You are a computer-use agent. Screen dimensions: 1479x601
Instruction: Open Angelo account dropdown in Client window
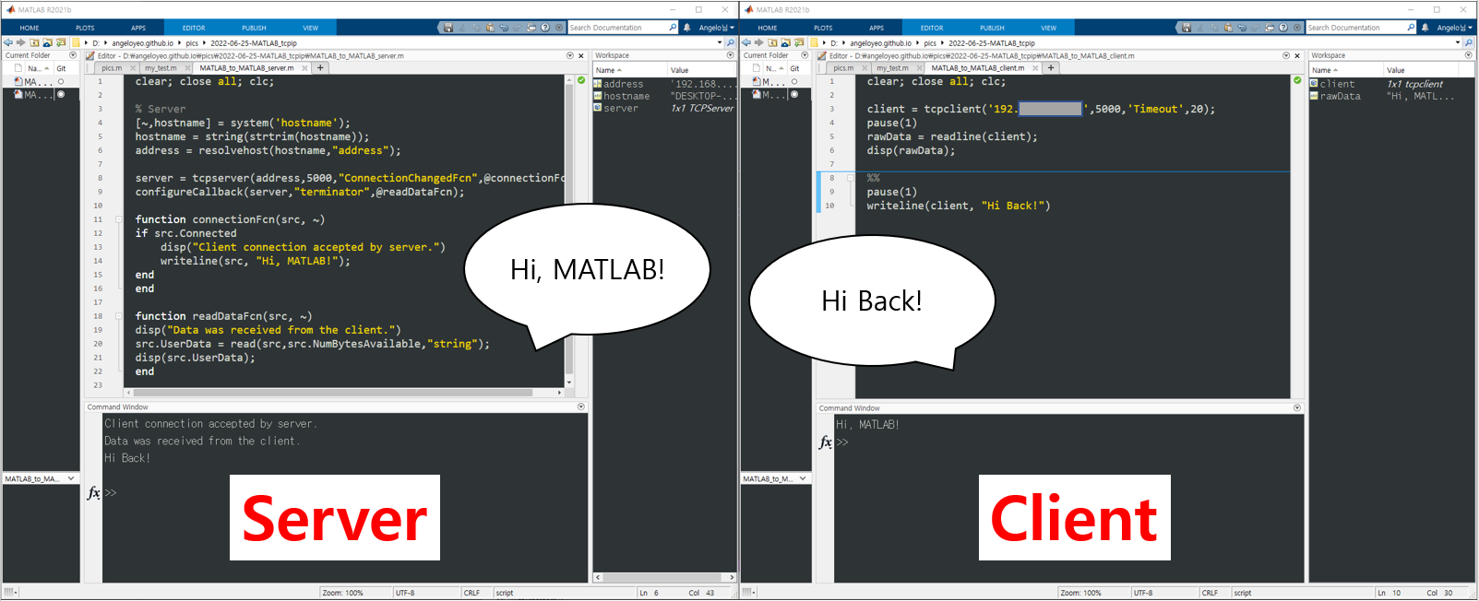pos(1455,28)
